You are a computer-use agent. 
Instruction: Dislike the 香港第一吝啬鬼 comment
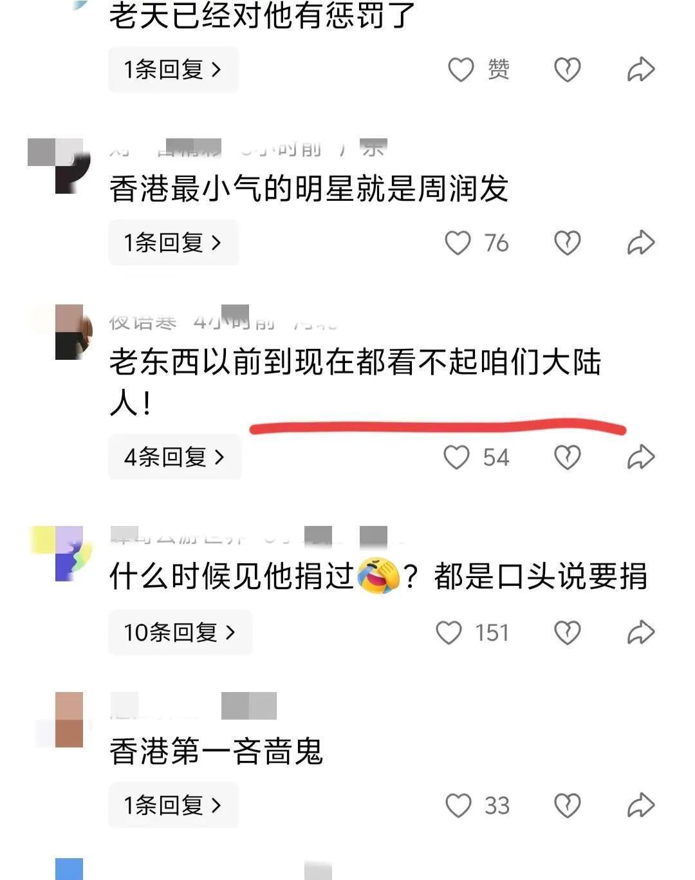tap(568, 805)
